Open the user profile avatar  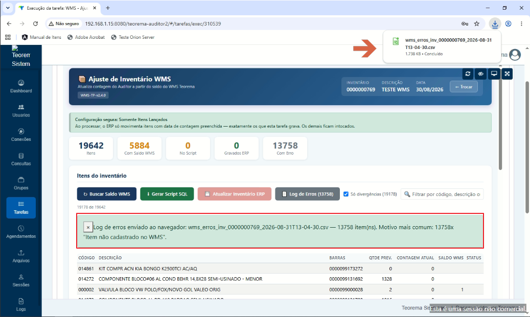[x=515, y=54]
